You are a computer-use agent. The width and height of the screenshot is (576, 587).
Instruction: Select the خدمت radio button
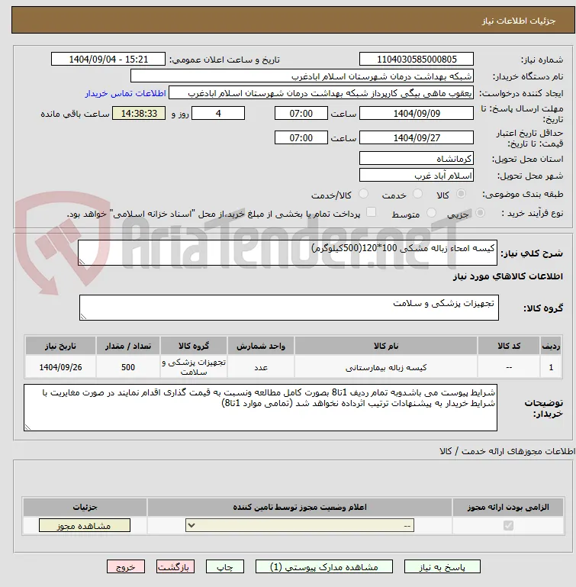[417, 194]
